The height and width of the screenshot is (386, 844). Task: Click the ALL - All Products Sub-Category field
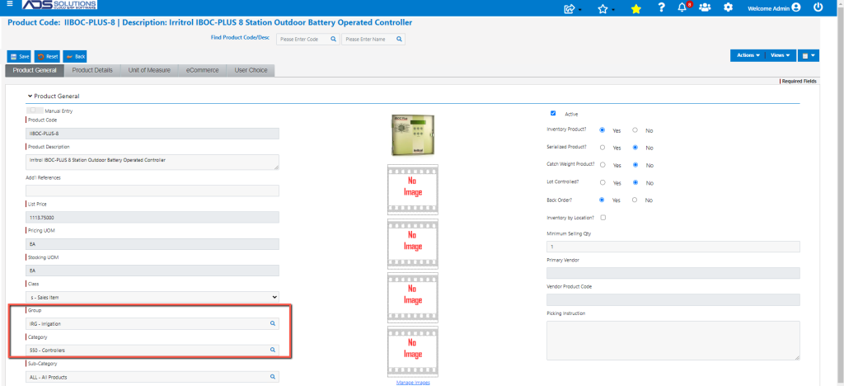[152, 377]
